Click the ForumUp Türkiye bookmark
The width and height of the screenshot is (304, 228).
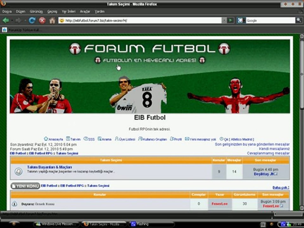[x=22, y=30]
